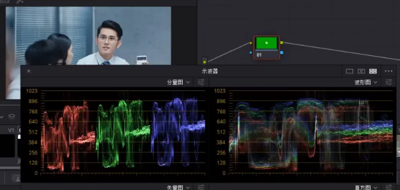Open settings for the 分量图 parade scope
Viewport: 400px width, 190px height.
[x=201, y=82]
